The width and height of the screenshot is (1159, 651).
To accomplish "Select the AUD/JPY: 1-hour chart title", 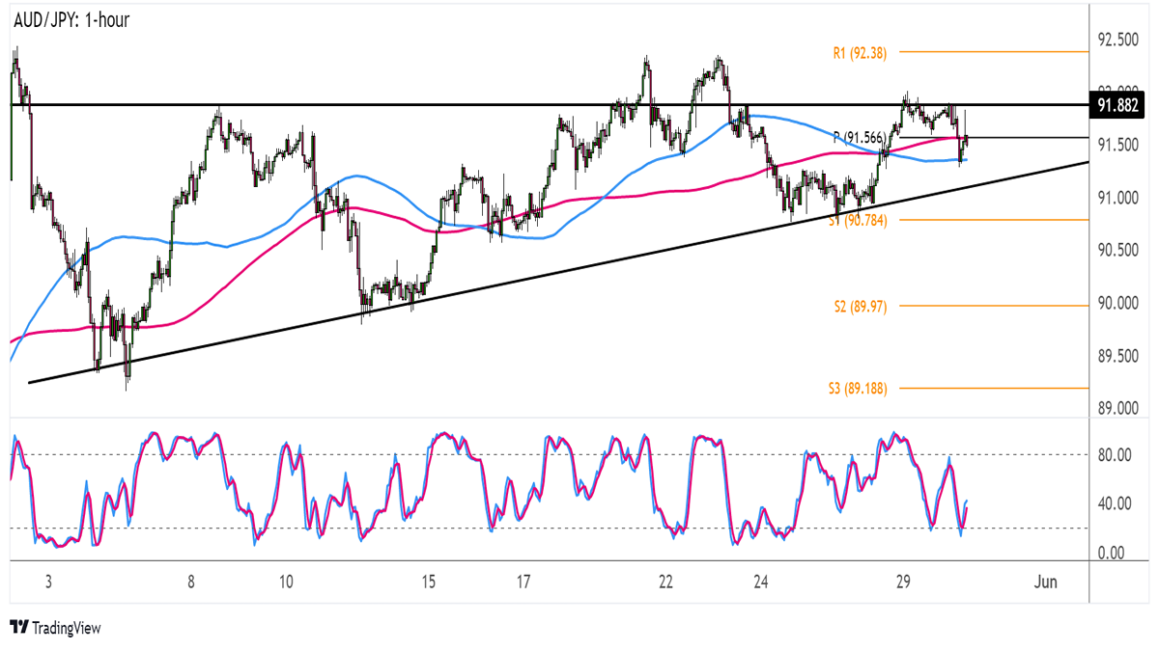I will (x=71, y=19).
